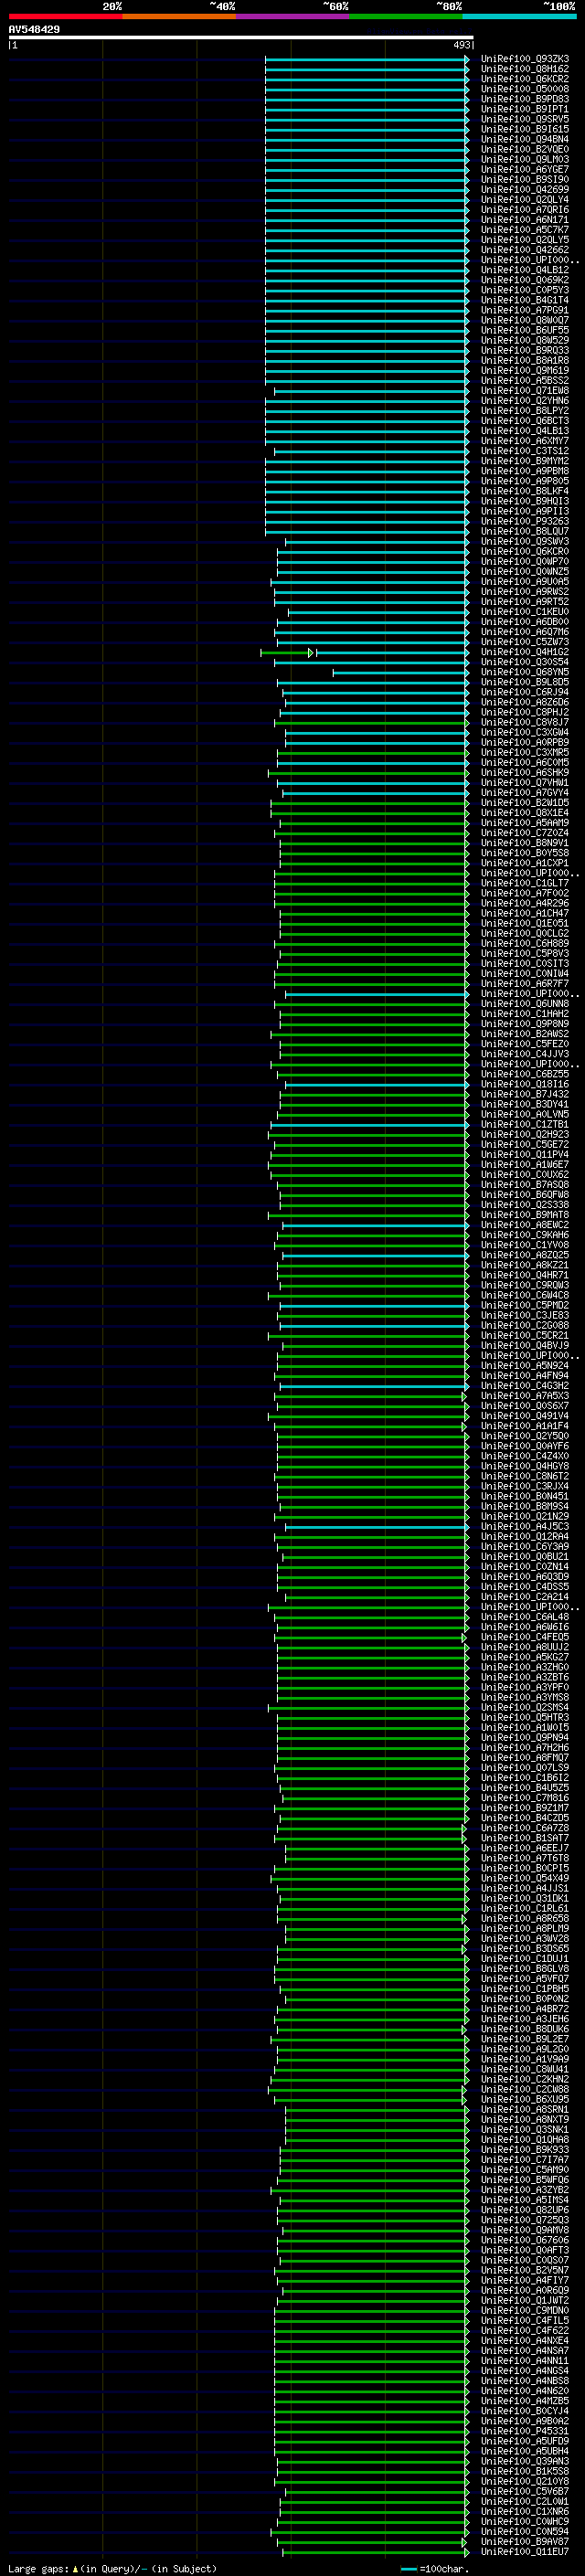Open hit UniRef100_Q93ZK3
This screenshot has width=585, height=2576.
click(x=525, y=59)
